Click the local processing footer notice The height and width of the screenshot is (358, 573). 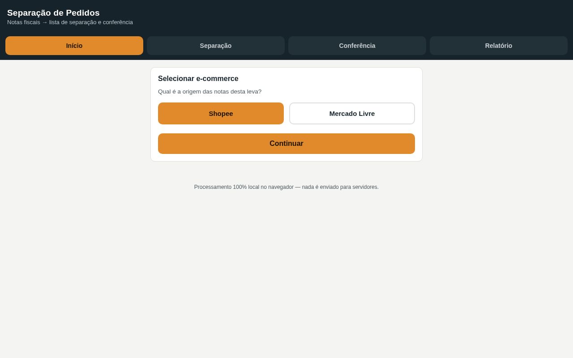tap(286, 187)
